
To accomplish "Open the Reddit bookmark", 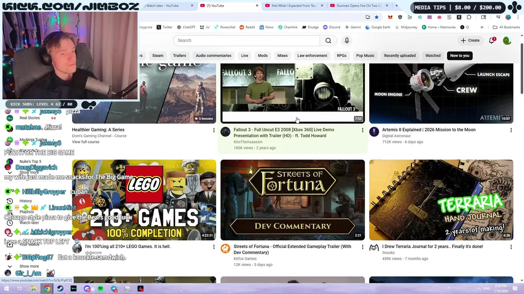I will tap(247, 27).
